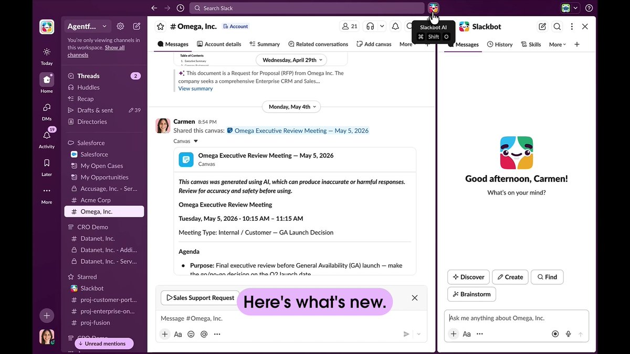Open Slackbot AI icon in top bar
Screen dimensions: 630x354
coord(433,8)
